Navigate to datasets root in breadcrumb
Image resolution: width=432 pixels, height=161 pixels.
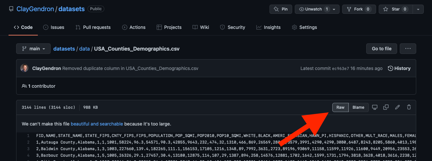64,49
